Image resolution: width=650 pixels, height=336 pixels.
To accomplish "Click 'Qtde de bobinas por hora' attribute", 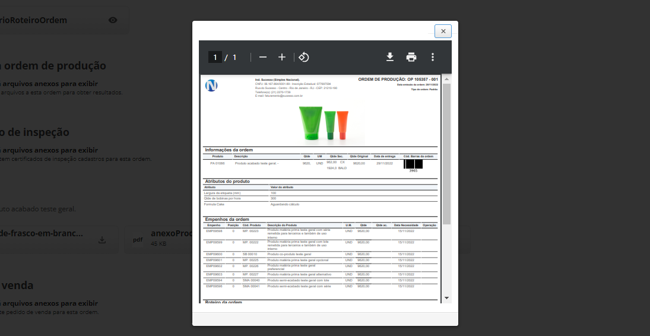I will pyautogui.click(x=222, y=198).
